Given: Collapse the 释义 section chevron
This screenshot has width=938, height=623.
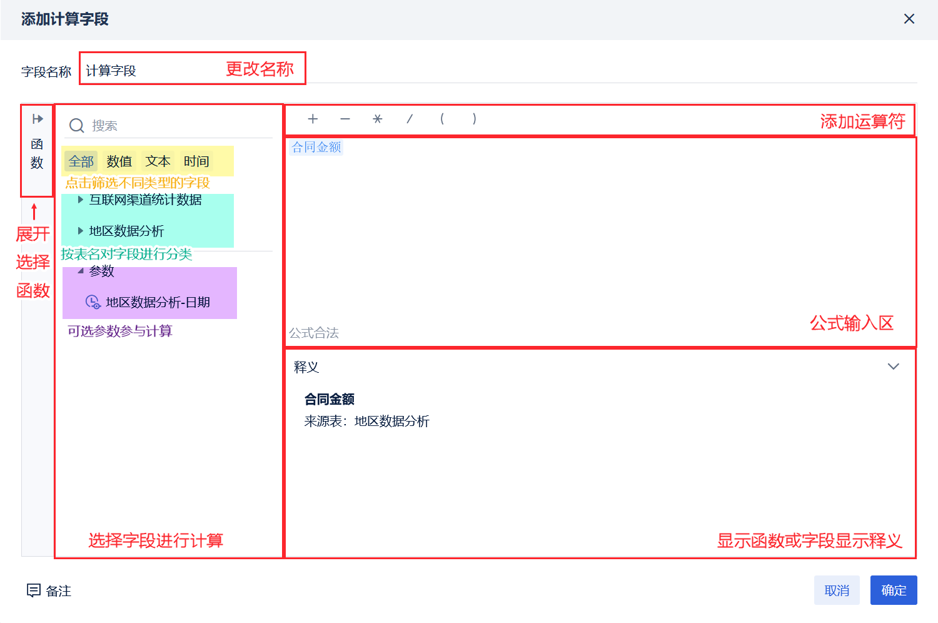Looking at the screenshot, I should click(x=894, y=367).
